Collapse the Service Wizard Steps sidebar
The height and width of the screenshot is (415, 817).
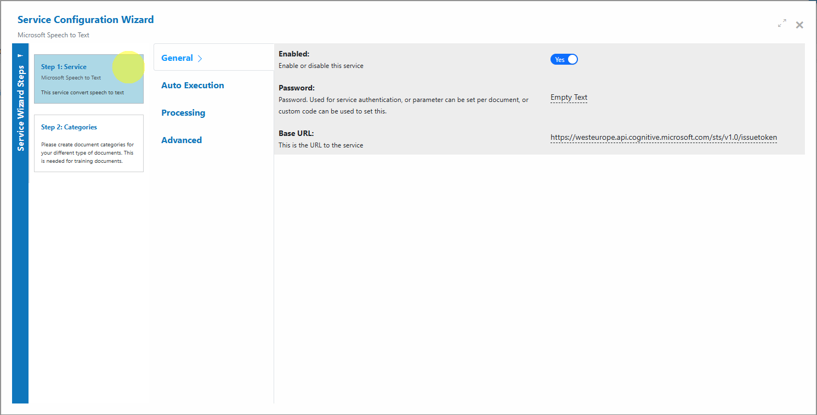20,55
